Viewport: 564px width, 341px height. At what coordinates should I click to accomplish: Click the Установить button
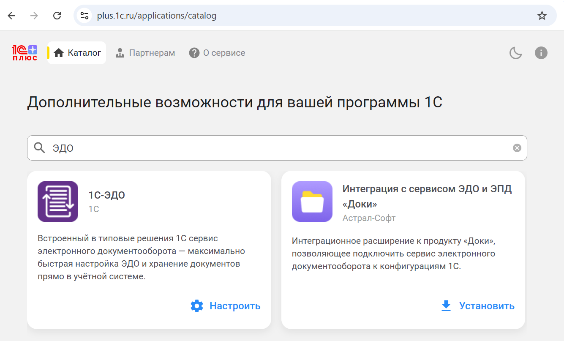[x=477, y=306]
